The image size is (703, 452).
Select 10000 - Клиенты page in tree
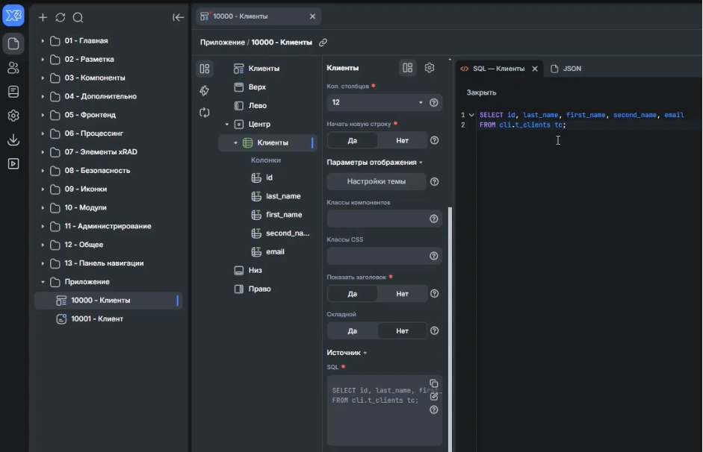pyautogui.click(x=108, y=301)
